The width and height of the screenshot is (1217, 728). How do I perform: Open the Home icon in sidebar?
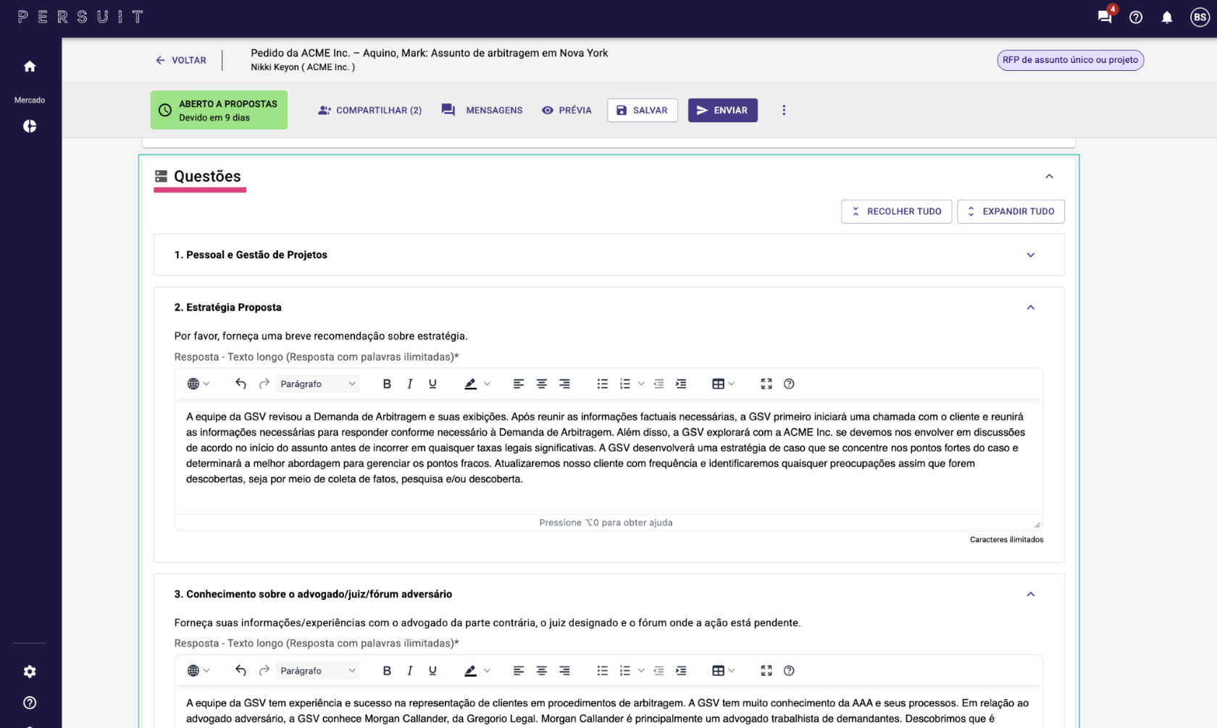[x=30, y=67]
